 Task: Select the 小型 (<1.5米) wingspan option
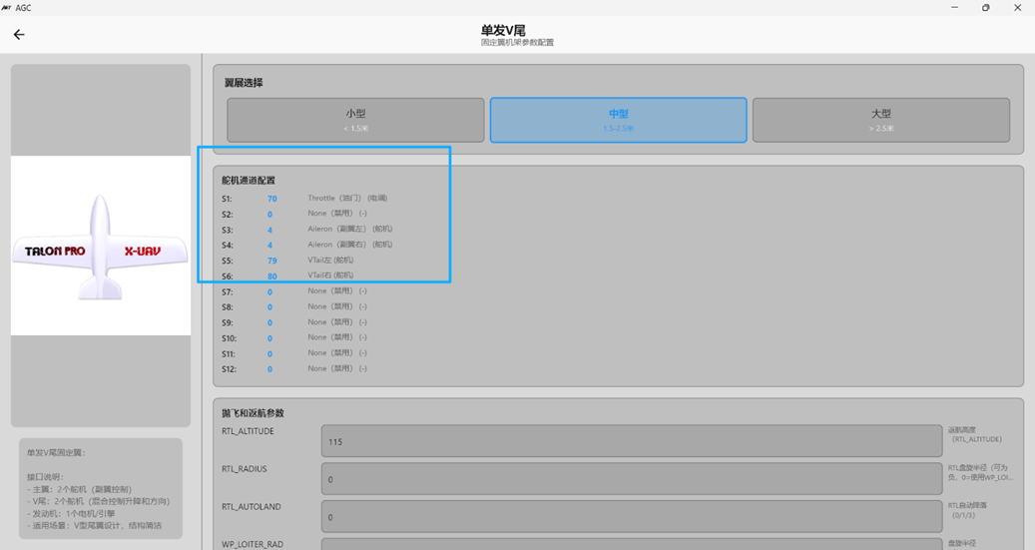coord(355,120)
